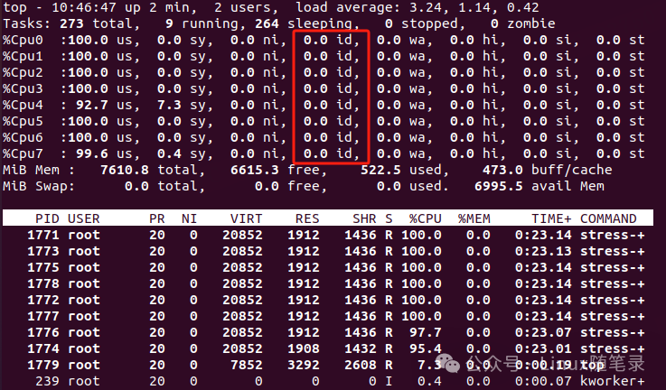Click the %Cpu4 line label

point(23,105)
